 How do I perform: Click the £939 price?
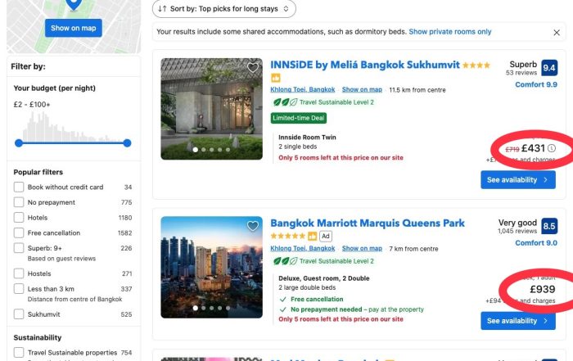click(543, 290)
